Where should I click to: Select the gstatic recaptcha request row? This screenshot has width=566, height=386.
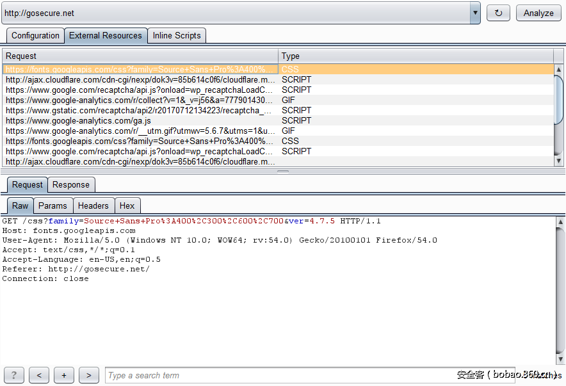click(140, 111)
